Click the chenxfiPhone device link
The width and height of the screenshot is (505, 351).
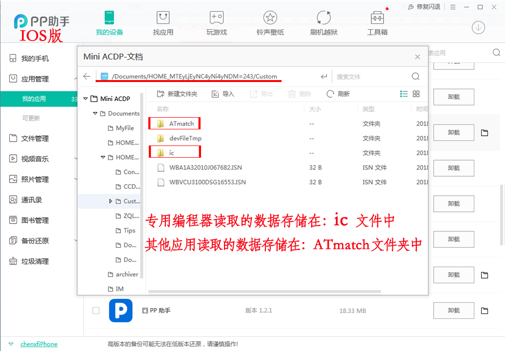click(39, 344)
